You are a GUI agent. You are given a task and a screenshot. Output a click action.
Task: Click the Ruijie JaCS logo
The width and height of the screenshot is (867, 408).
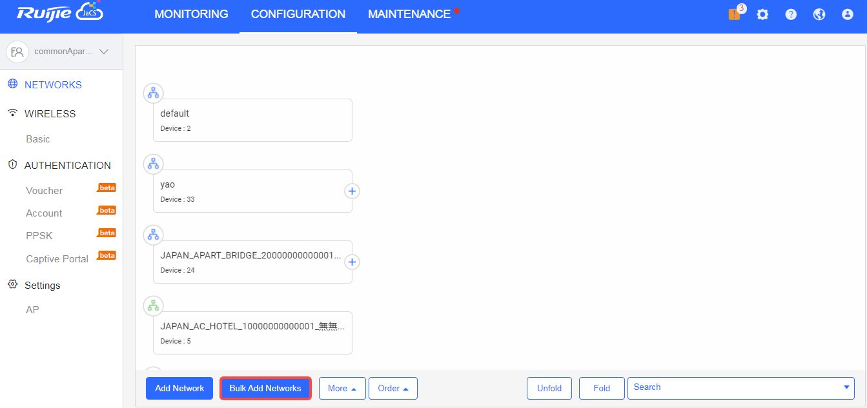tap(59, 13)
